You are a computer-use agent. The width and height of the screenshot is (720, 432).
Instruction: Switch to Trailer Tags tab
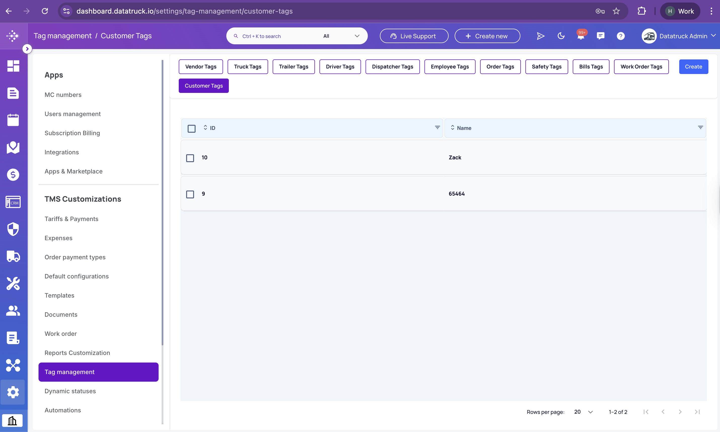[x=294, y=67]
